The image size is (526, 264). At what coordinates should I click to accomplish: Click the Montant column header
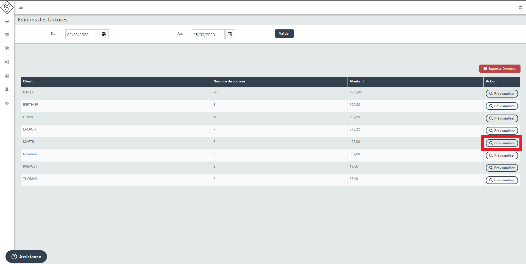(x=357, y=81)
